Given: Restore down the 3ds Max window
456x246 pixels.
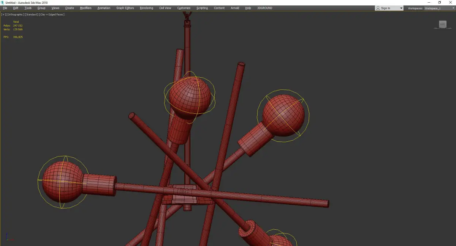Looking at the screenshot, I should [x=440, y=3].
